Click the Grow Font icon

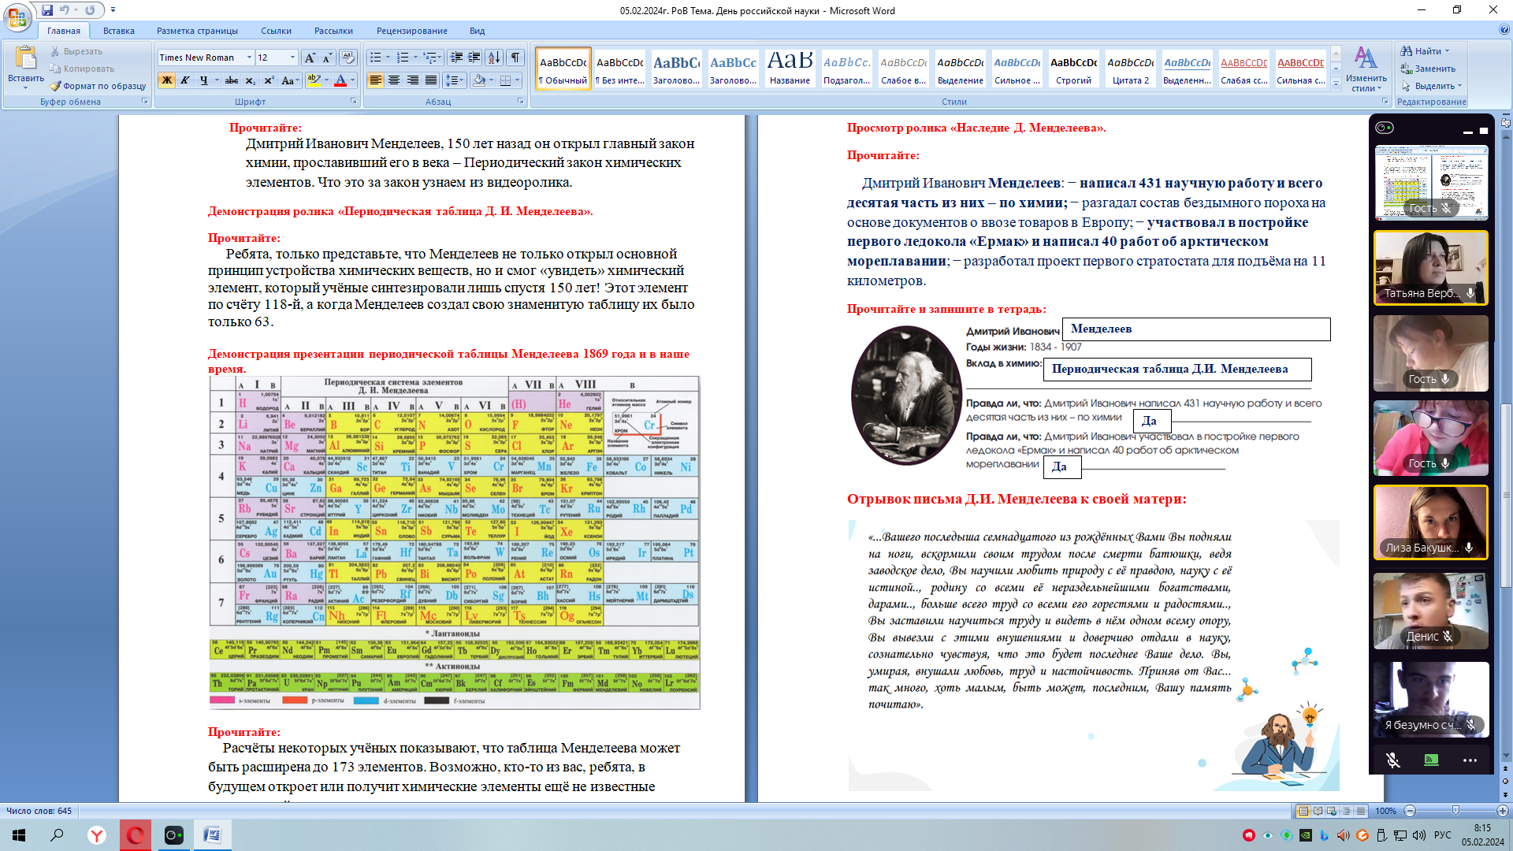point(310,58)
